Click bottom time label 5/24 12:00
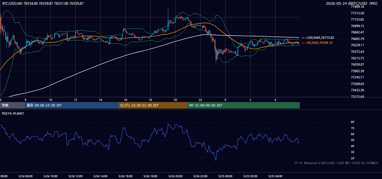This screenshot has height=179, width=382. [75, 176]
